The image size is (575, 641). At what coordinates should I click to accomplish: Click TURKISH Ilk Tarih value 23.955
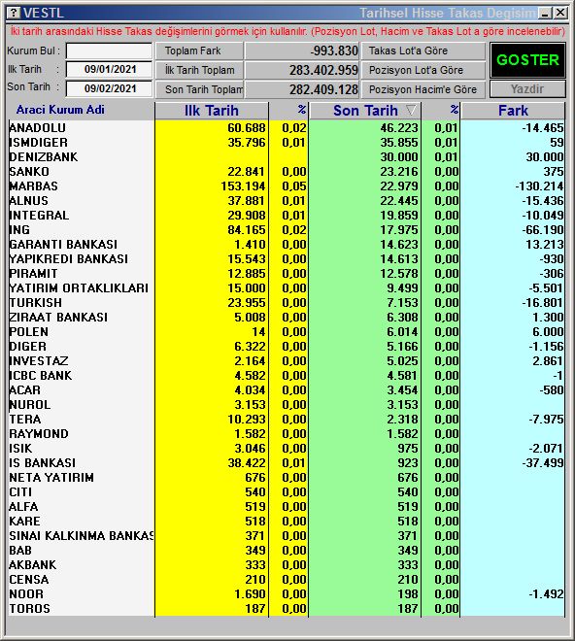point(247,303)
